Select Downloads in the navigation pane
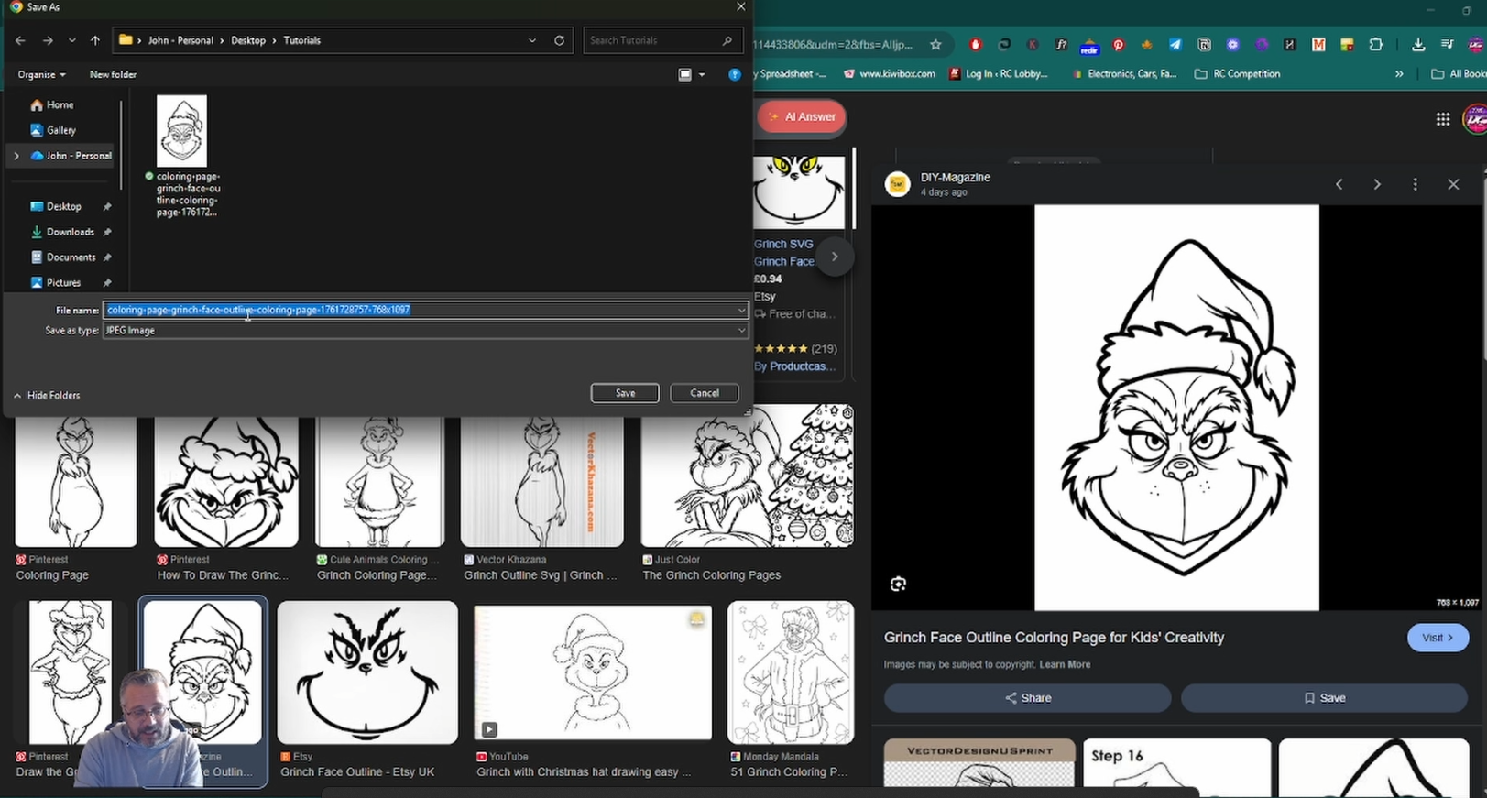The height and width of the screenshot is (798, 1487). click(70, 232)
